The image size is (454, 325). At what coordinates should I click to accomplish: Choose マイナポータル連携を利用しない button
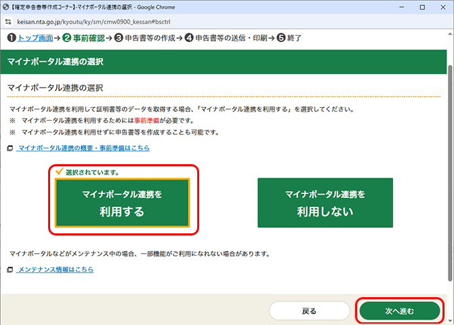point(325,203)
